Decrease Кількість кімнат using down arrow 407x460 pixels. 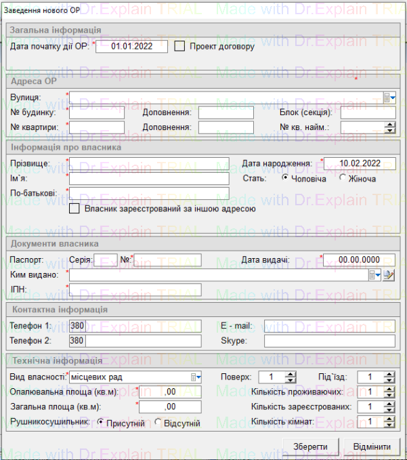[x=389, y=425]
